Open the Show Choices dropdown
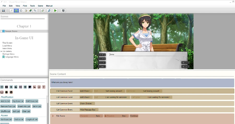The image size is (235, 124). pos(87,103)
